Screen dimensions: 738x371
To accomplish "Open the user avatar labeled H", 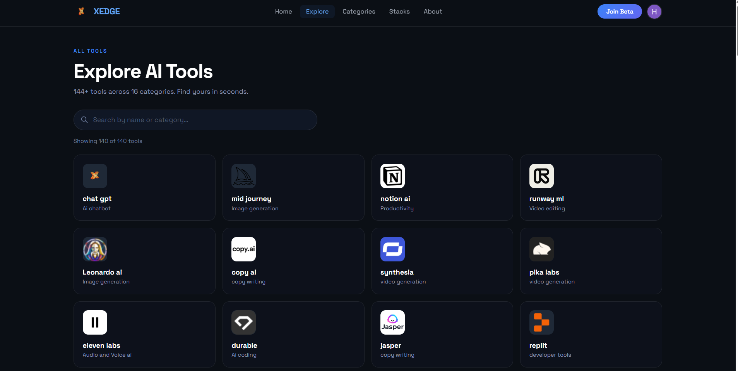I will pyautogui.click(x=654, y=12).
